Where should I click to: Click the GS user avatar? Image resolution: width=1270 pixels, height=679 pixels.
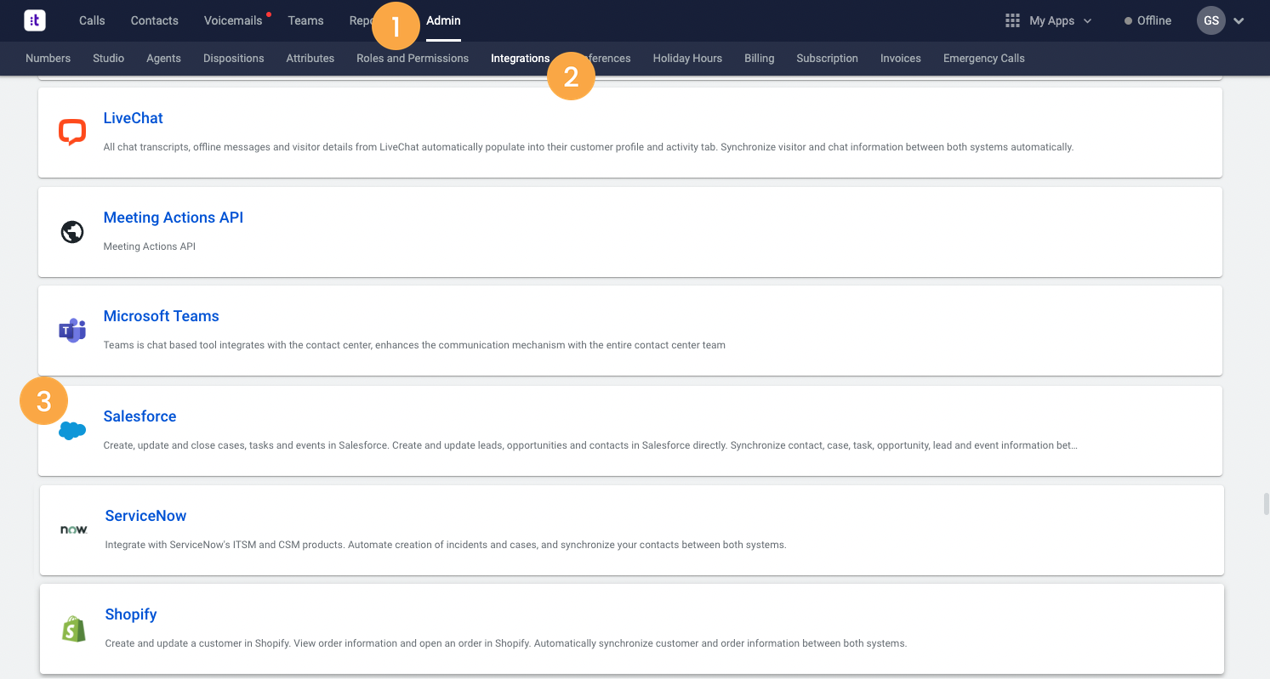coord(1210,20)
